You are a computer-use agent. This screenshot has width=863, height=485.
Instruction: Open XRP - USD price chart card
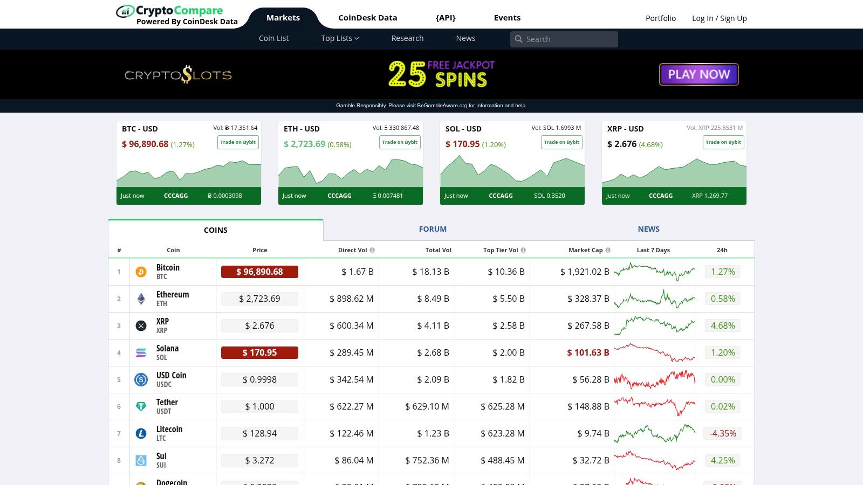click(x=674, y=163)
